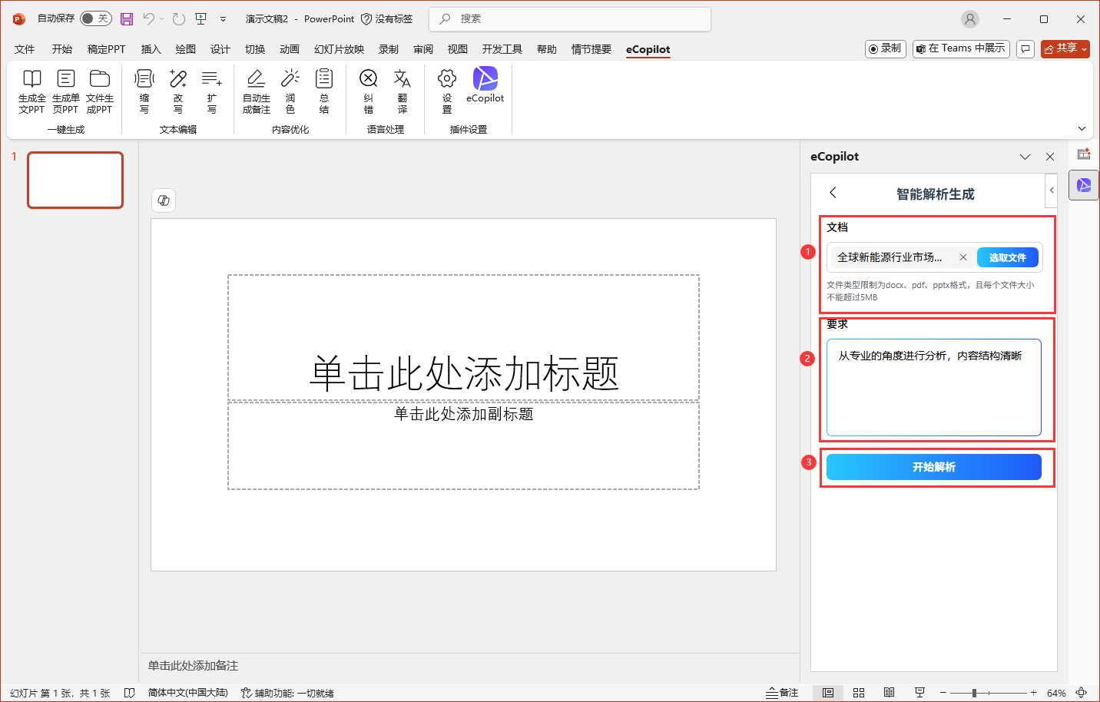
Task: Toggle the 备注 notes pane button
Action: tap(782, 693)
